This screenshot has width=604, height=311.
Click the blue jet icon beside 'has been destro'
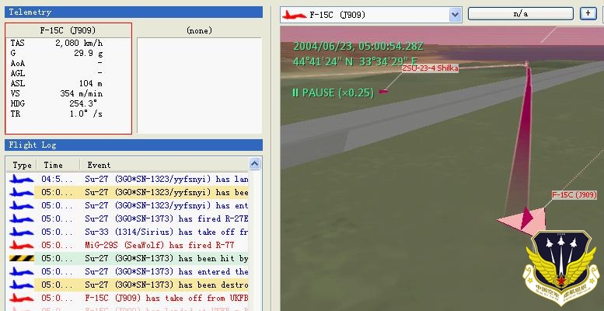point(22,285)
